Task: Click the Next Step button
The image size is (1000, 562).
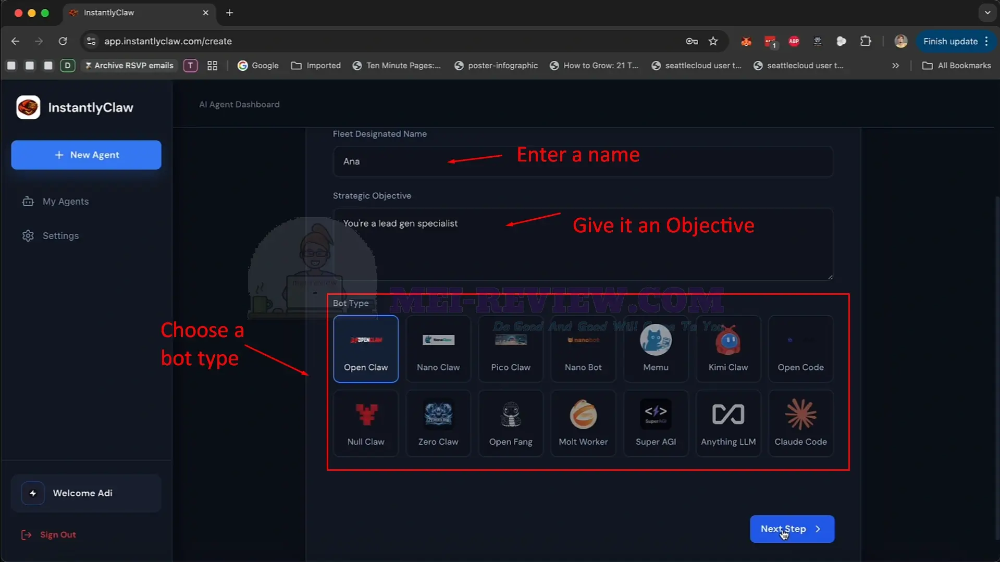Action: point(792,529)
